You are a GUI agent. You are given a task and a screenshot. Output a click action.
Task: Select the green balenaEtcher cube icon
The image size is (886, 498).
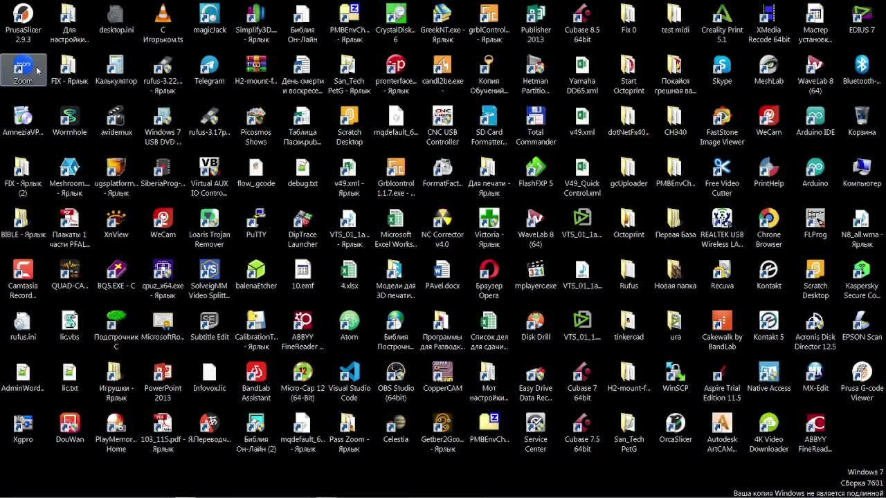(256, 269)
